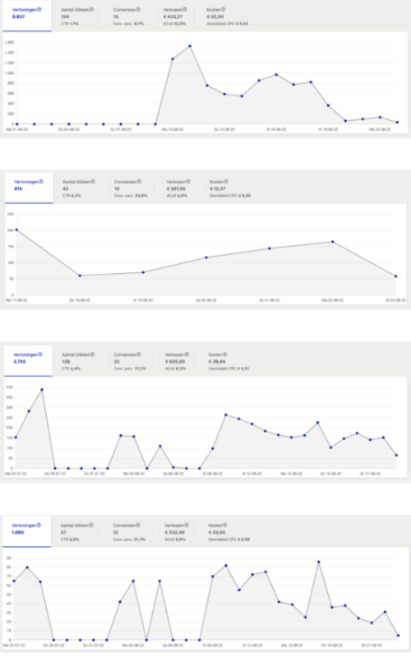Click info icon beside Conversies 22
411x658 pixels.
coord(139,354)
